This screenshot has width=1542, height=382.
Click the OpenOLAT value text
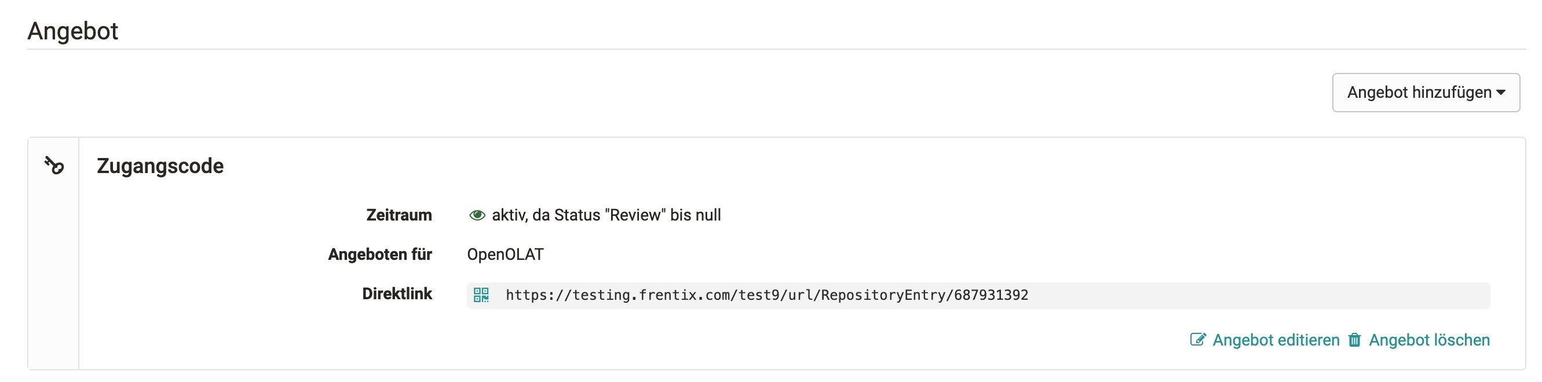[505, 255]
